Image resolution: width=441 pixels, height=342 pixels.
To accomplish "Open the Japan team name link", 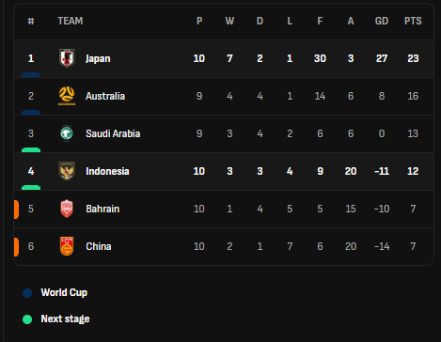I will [x=98, y=58].
